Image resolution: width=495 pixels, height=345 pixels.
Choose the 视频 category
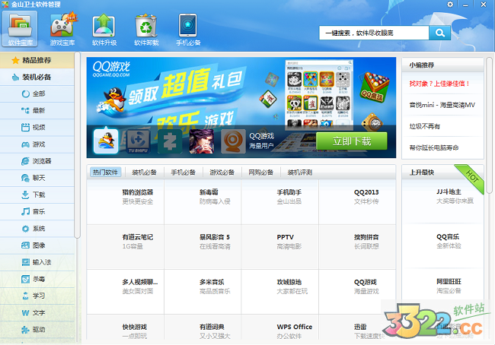click(x=37, y=128)
